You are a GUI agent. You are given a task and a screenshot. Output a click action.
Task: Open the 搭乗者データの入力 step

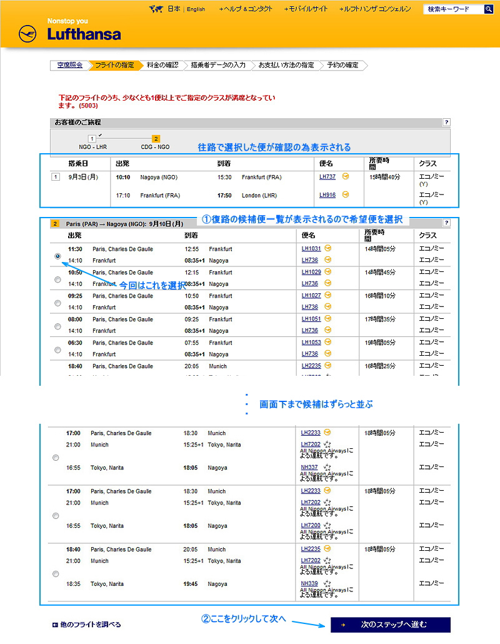click(218, 65)
